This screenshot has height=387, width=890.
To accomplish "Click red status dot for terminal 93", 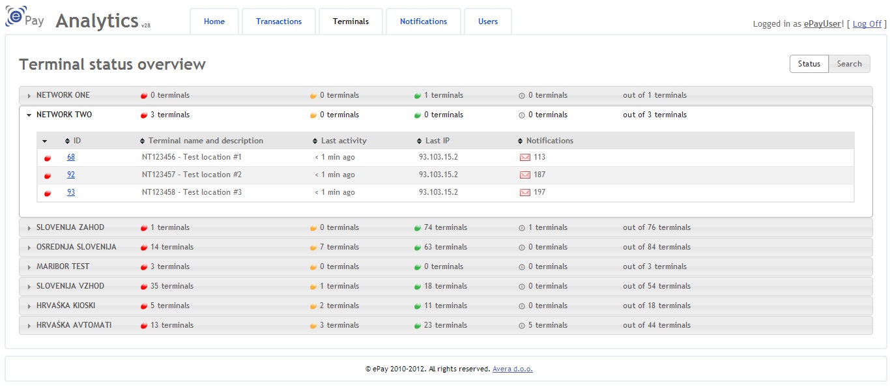I will (x=48, y=193).
